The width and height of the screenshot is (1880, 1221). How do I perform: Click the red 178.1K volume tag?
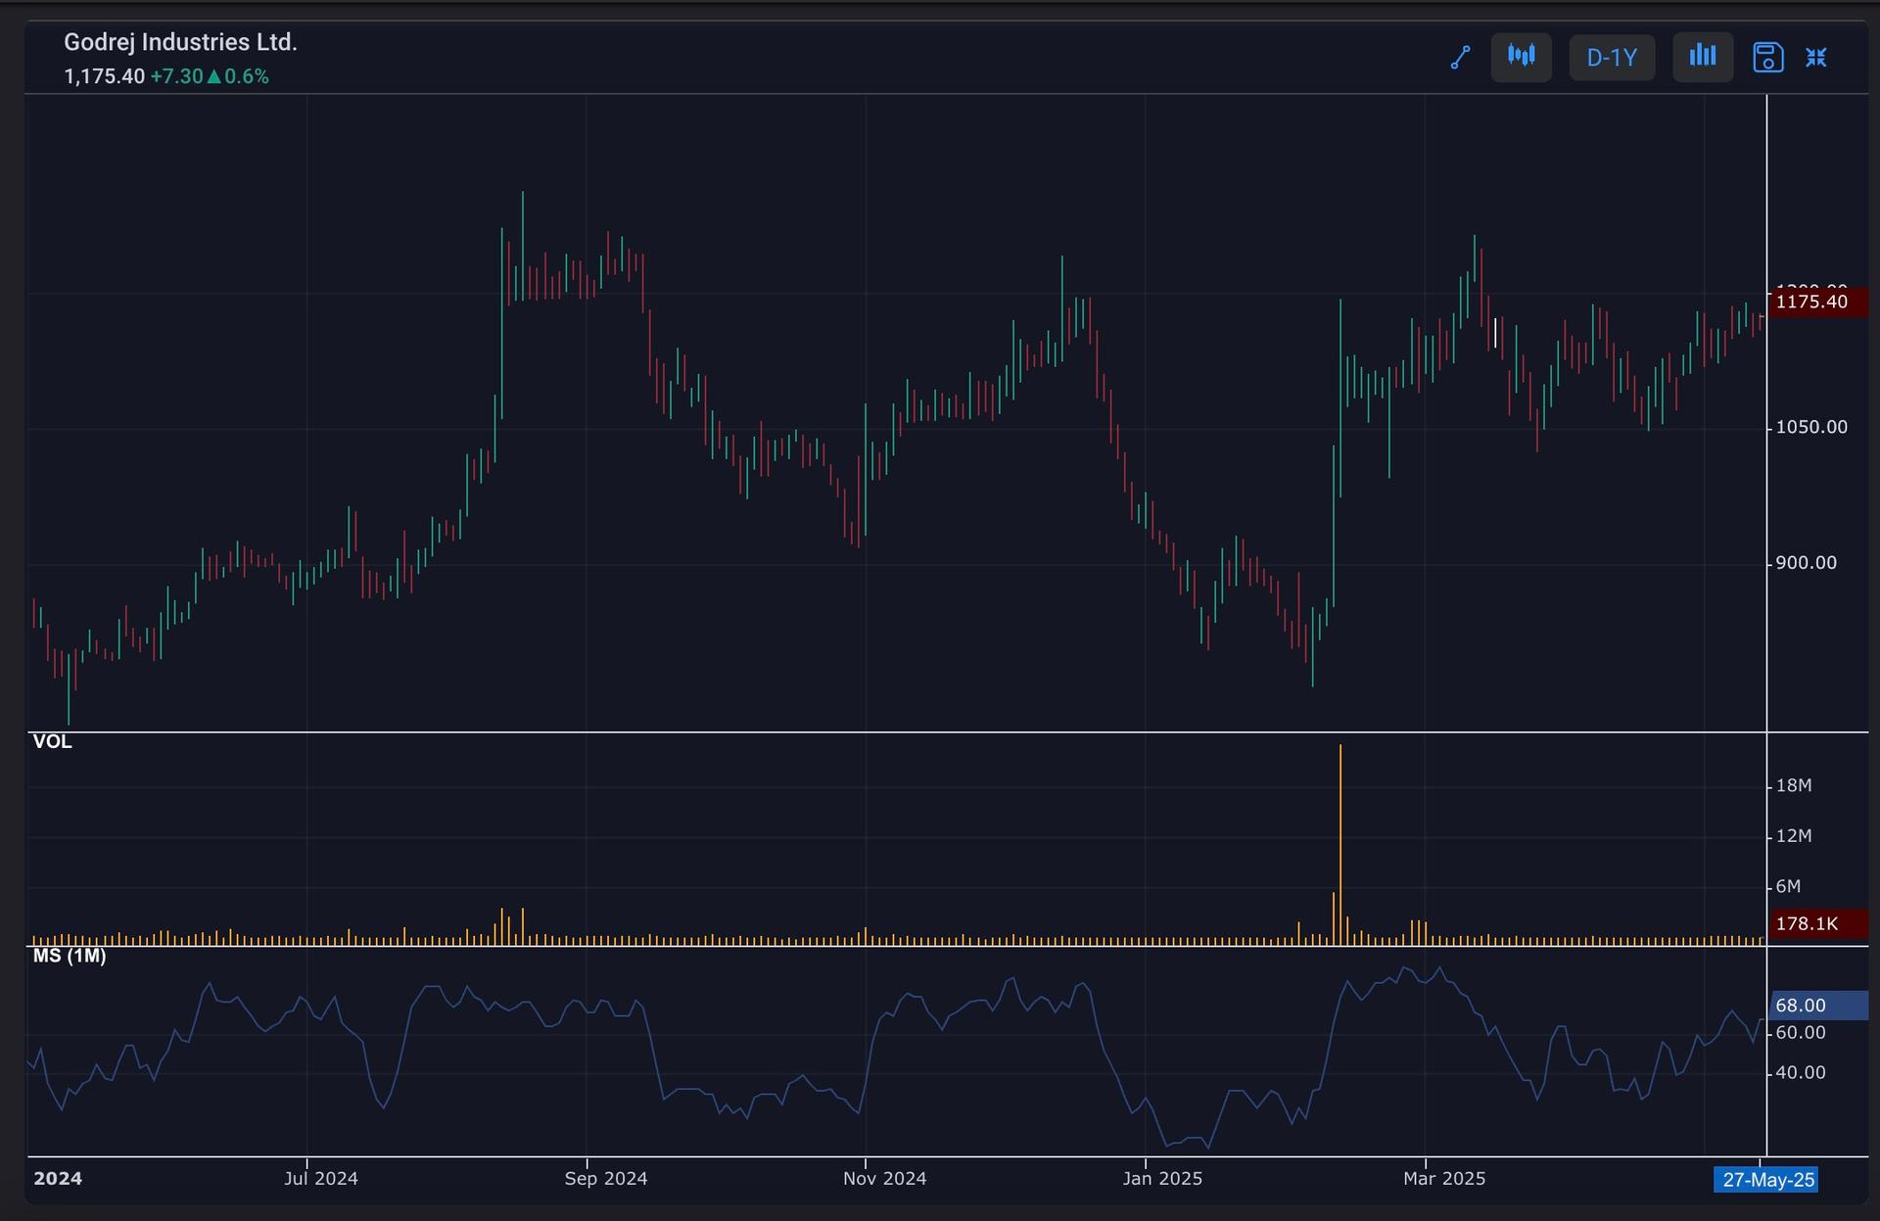point(1818,923)
